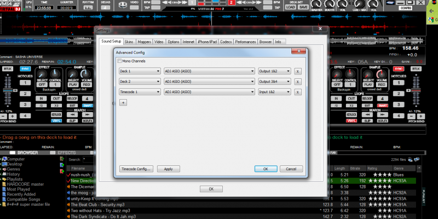438x219 pixels.
Task: Toggle right deck red SMART loop
Action: point(382,106)
